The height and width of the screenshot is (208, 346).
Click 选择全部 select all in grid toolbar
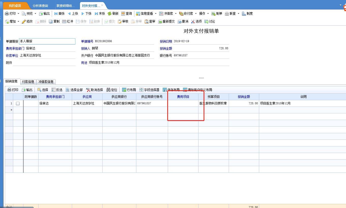tap(74, 90)
